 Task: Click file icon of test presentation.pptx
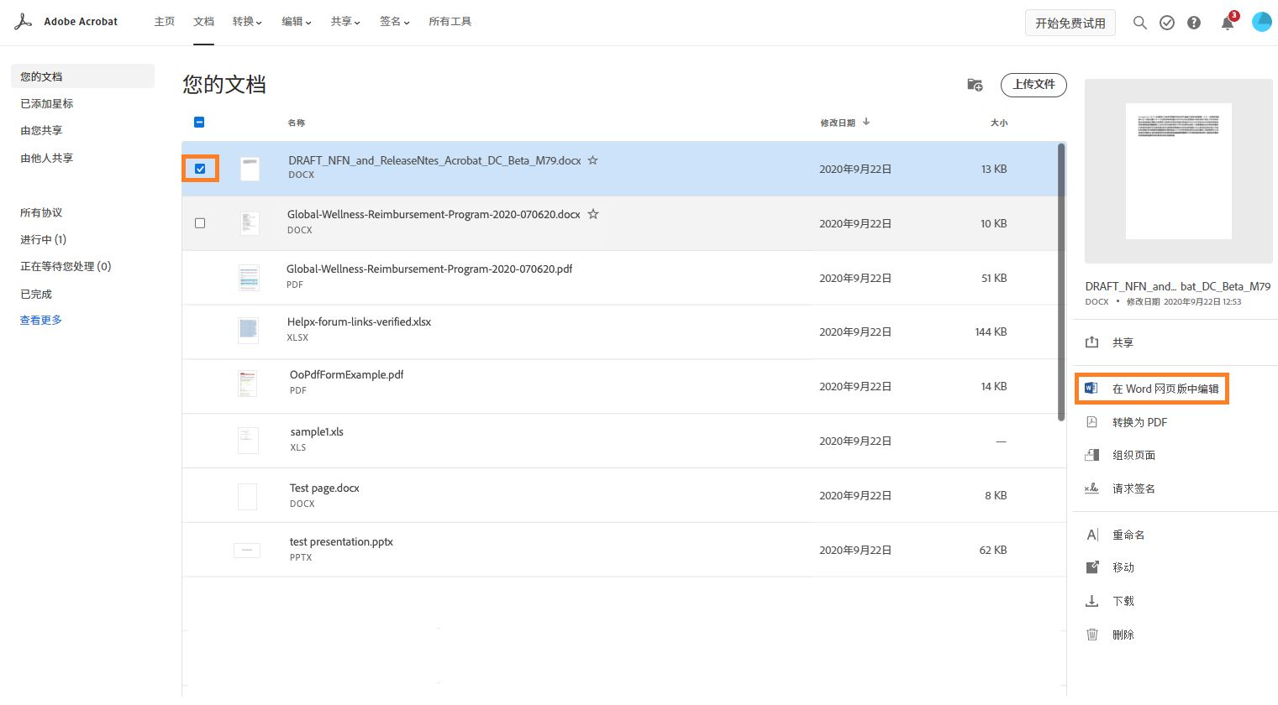coord(247,550)
